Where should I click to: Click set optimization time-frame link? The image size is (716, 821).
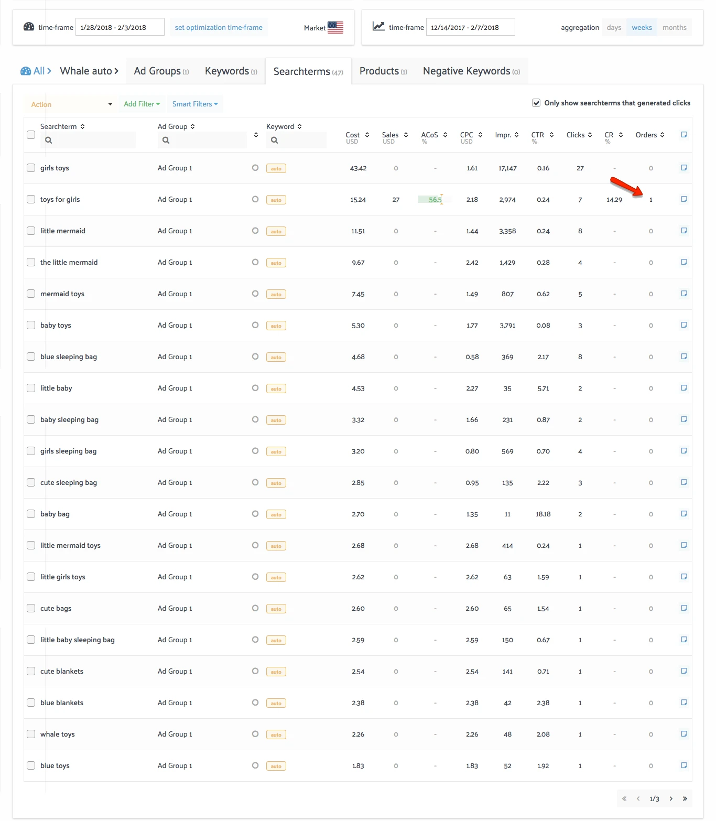(219, 27)
